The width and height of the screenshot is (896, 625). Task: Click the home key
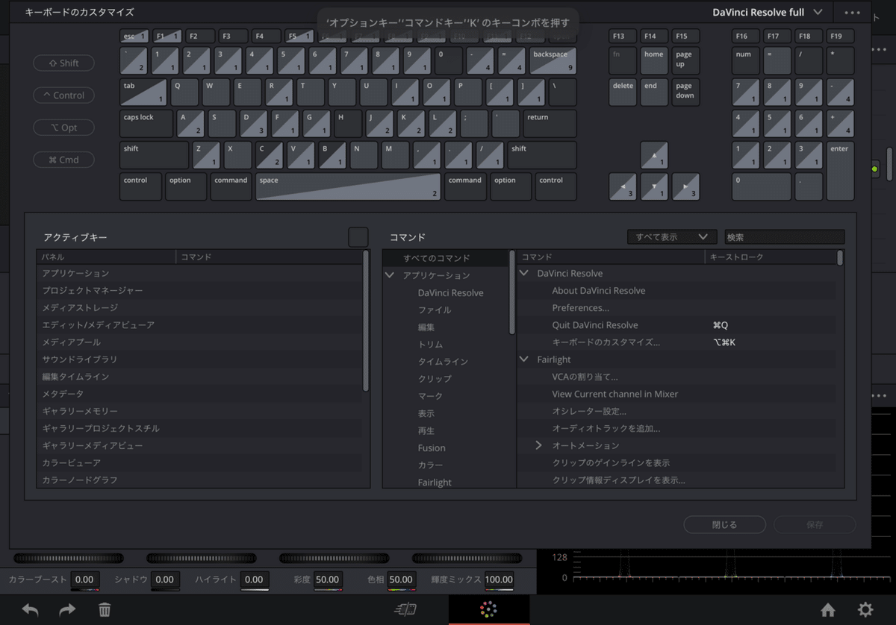654,61
